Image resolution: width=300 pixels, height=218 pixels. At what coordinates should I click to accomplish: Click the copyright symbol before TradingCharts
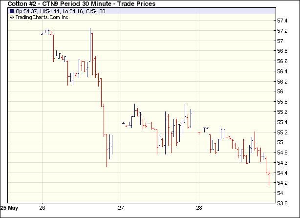click(x=12, y=17)
